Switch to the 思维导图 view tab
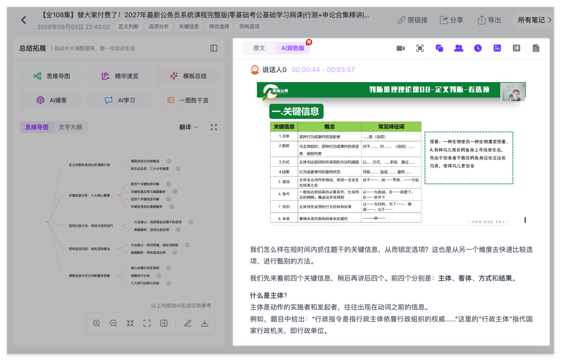The height and width of the screenshot is (361, 561). 36,127
